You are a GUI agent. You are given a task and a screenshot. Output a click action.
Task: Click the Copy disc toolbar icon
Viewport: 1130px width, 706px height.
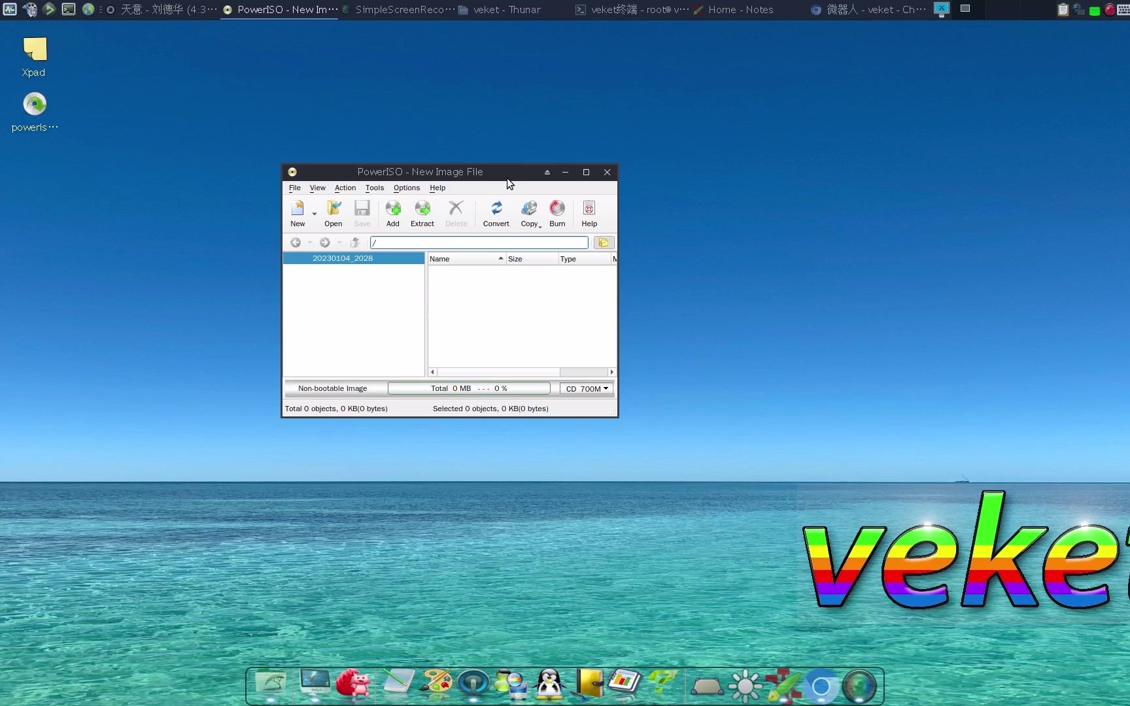click(529, 214)
